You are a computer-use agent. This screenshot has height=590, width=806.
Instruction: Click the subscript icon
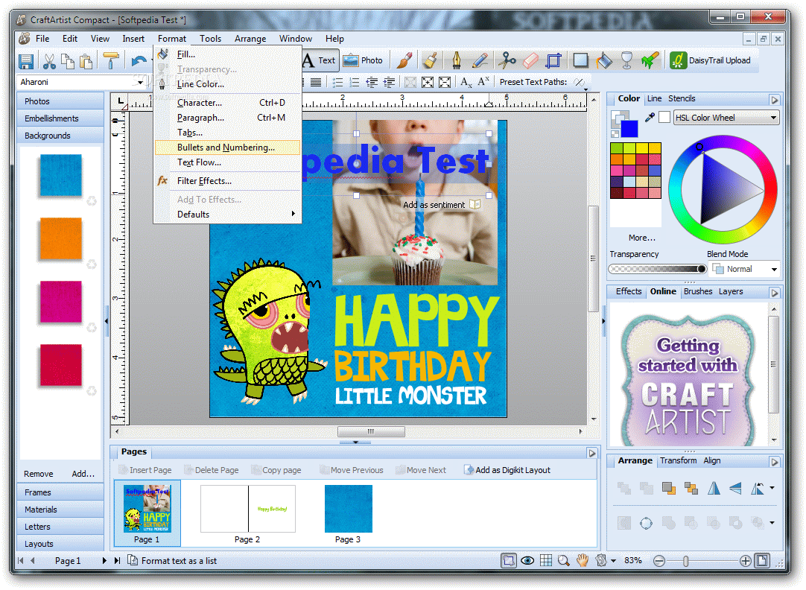(466, 82)
